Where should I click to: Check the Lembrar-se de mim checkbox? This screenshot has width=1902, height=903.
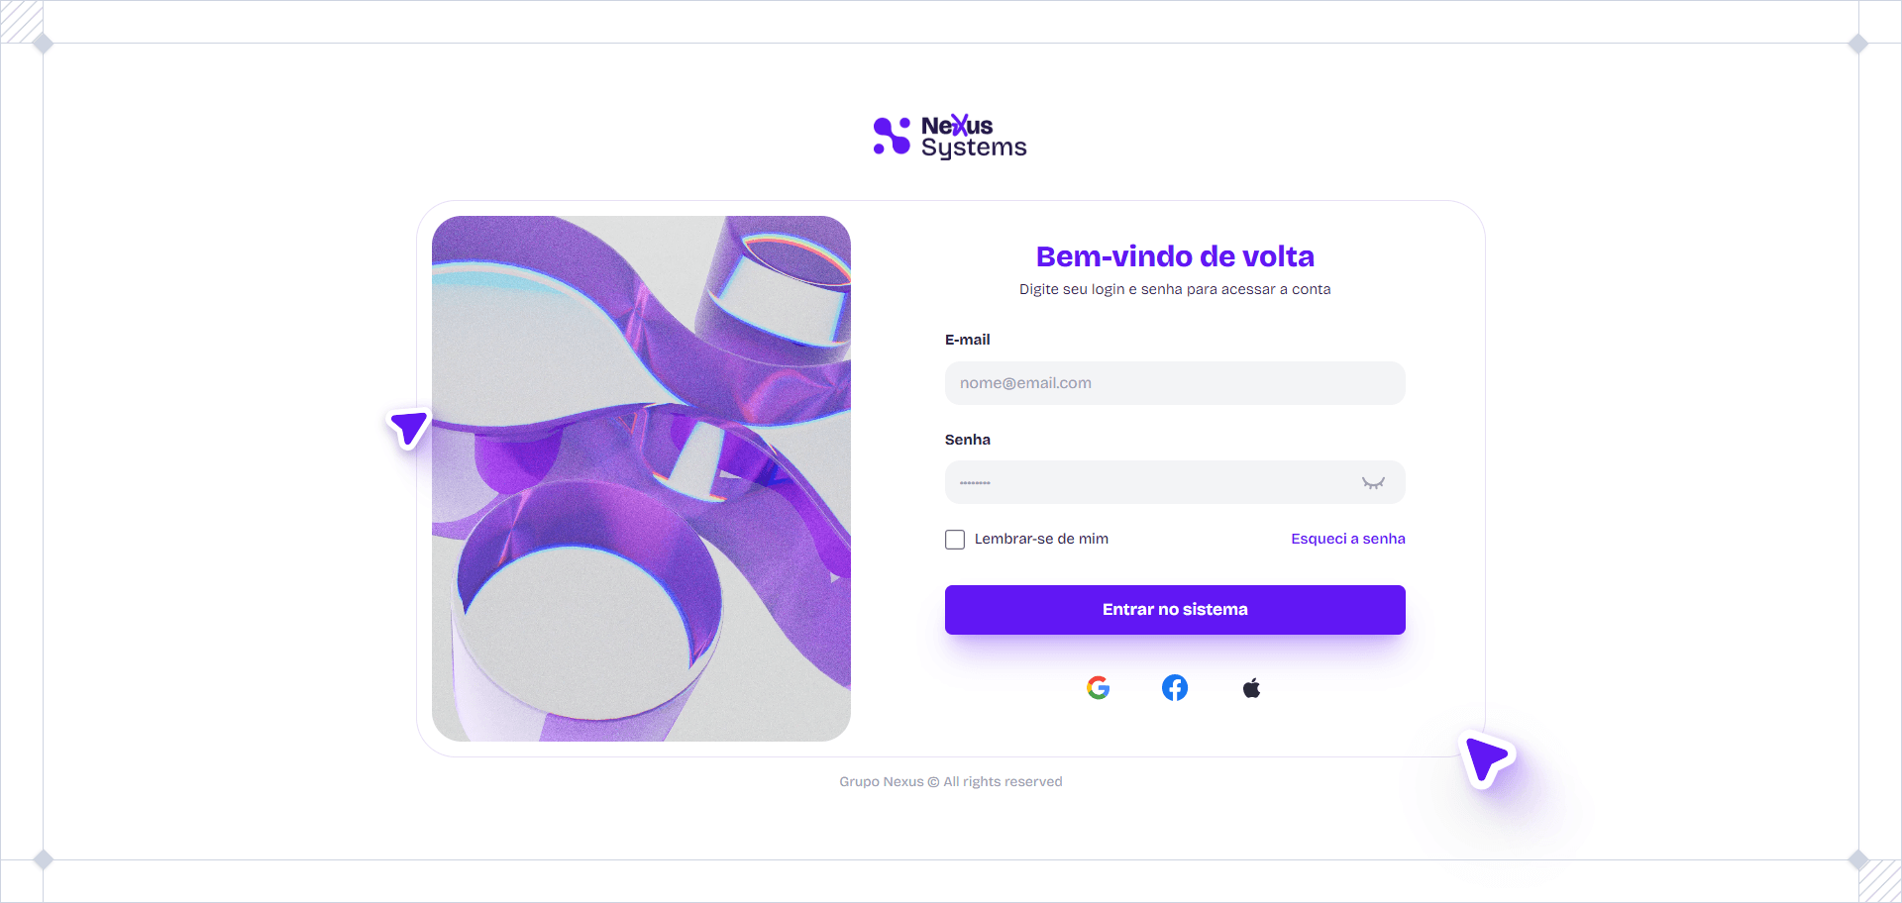click(x=955, y=540)
